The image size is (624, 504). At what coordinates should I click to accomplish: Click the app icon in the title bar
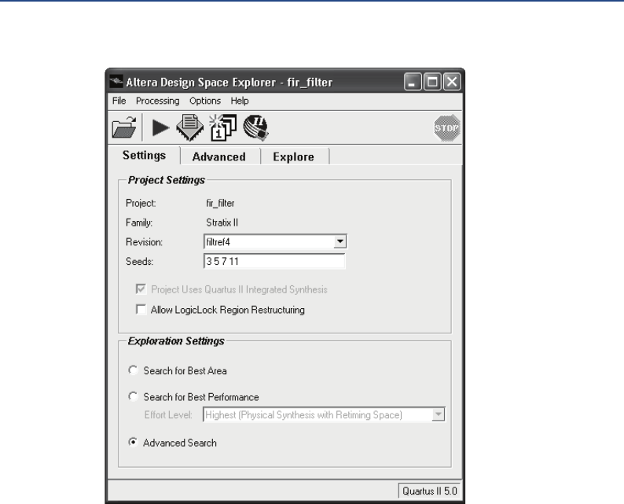coord(116,83)
